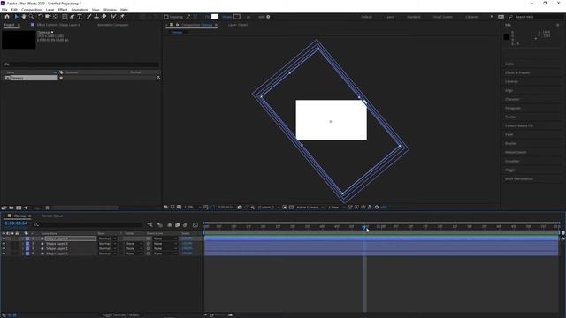Toggle visibility of the third layer row
Screen dimensions: 566x318
pyautogui.click(x=4, y=249)
